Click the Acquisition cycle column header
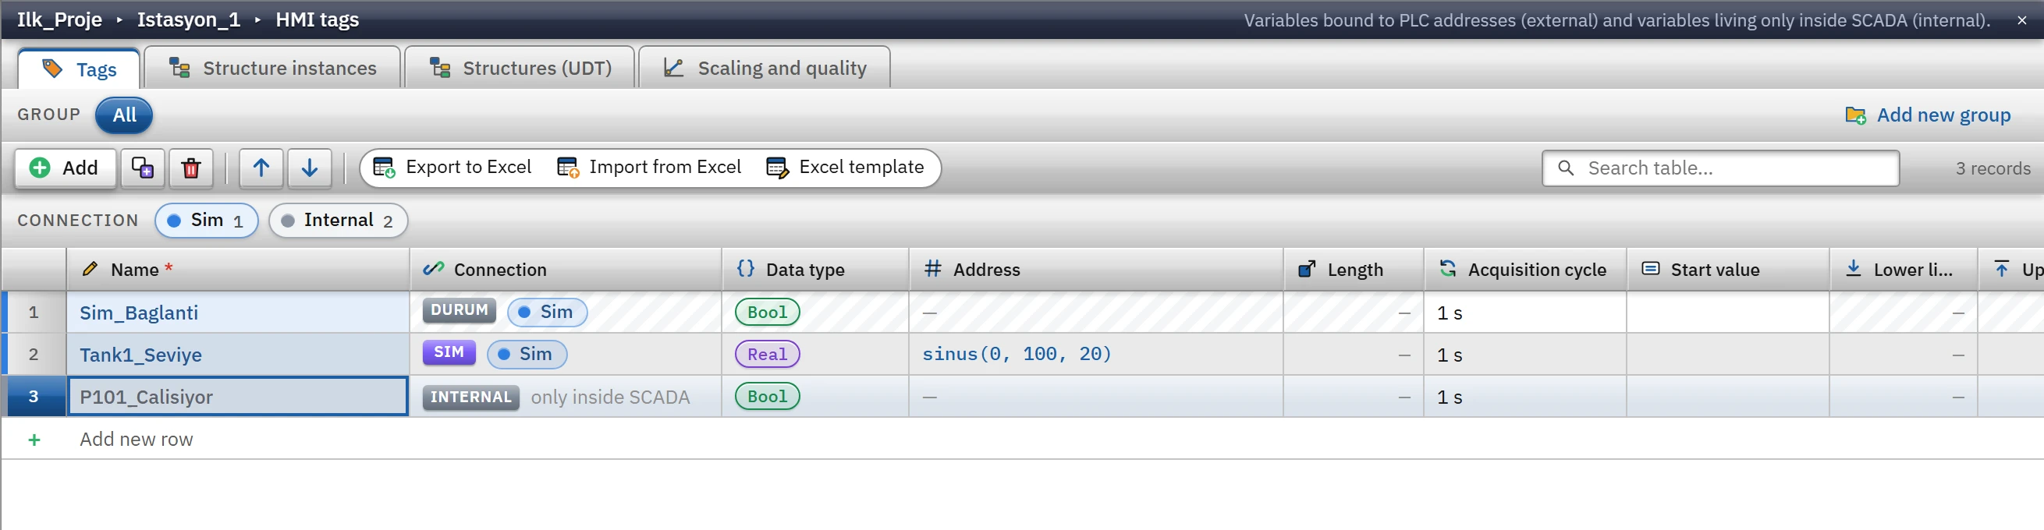 (x=1525, y=270)
